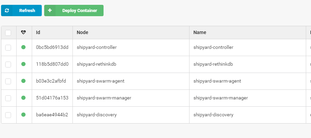Click the refresh arrows icon
This screenshot has width=311, height=138.
pyautogui.click(x=7, y=10)
